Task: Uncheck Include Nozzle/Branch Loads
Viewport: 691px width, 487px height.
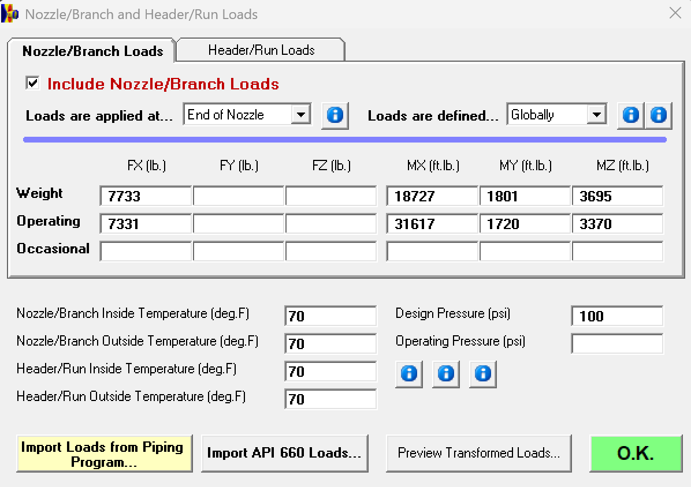Action: click(x=32, y=83)
